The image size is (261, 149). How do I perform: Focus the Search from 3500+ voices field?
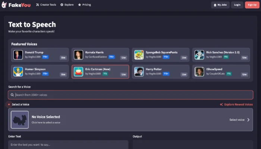[130, 95]
